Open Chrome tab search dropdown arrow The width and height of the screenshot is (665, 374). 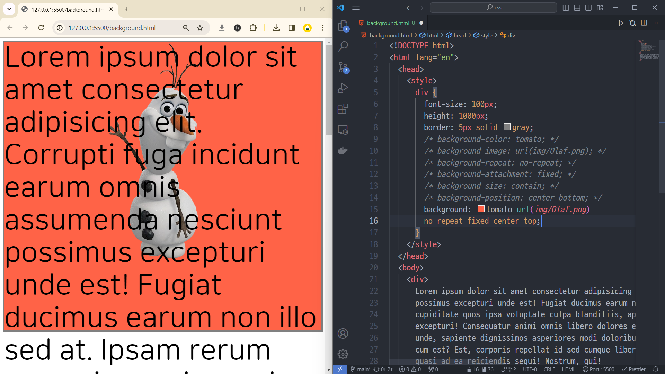[9, 9]
